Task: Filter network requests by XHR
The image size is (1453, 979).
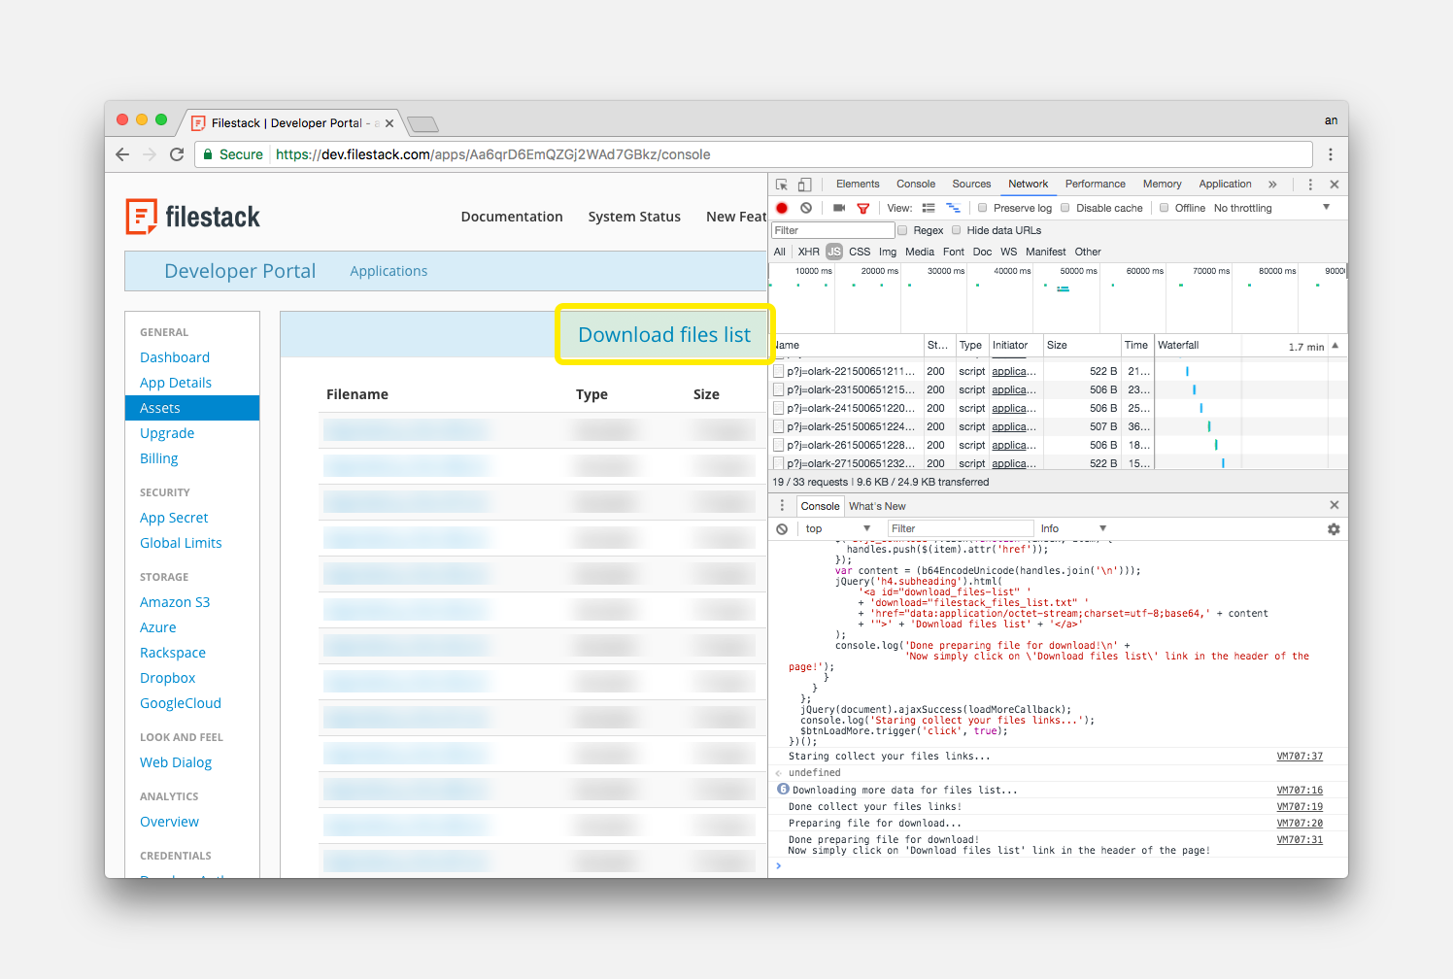Action: tap(809, 252)
